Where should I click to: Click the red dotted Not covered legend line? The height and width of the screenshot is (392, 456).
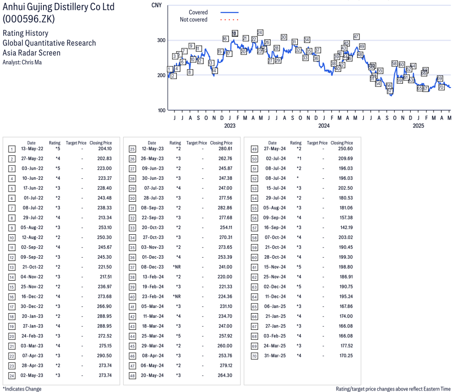point(229,20)
